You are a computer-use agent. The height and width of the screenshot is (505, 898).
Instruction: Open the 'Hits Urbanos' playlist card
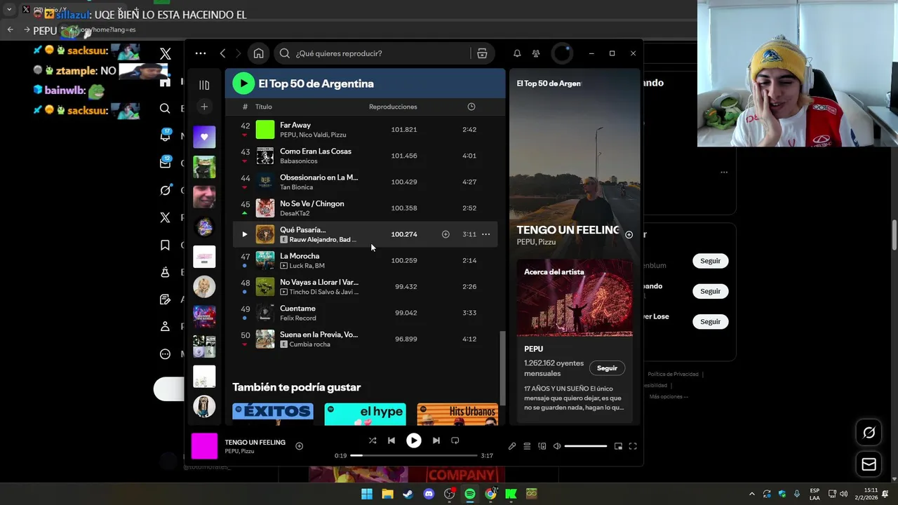(457, 415)
